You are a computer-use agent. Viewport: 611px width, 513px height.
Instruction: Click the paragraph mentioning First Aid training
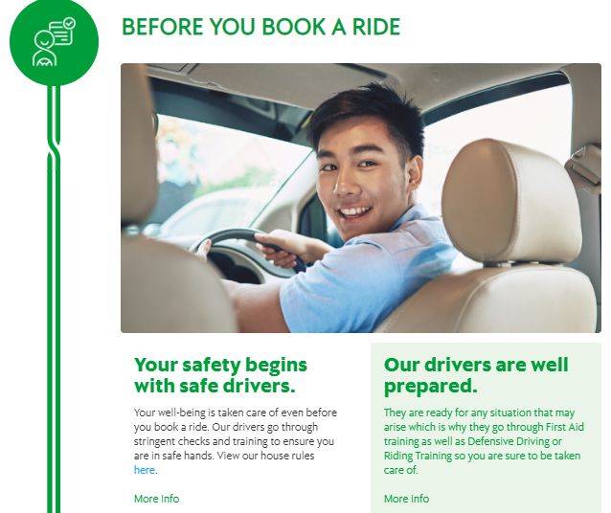click(484, 441)
